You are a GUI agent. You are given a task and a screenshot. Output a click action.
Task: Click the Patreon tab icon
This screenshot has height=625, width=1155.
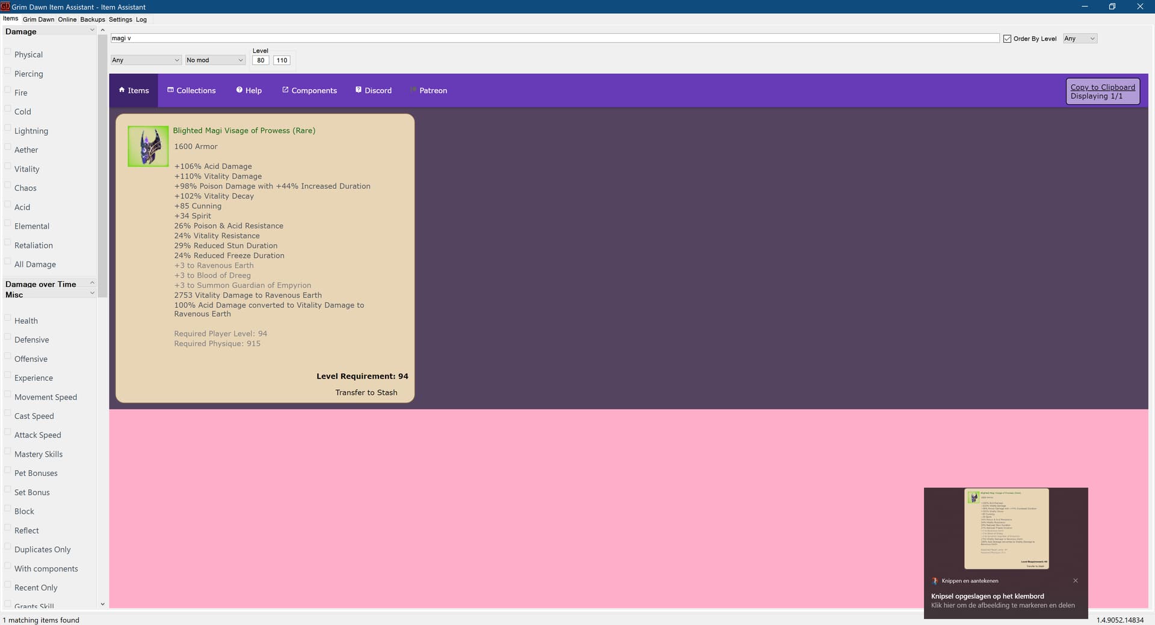[x=413, y=90]
